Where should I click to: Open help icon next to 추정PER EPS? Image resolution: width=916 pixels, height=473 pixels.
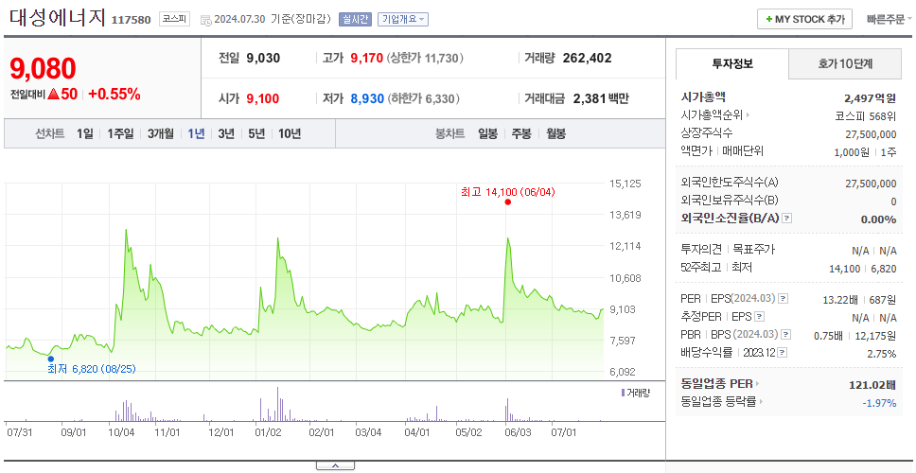pos(759,317)
